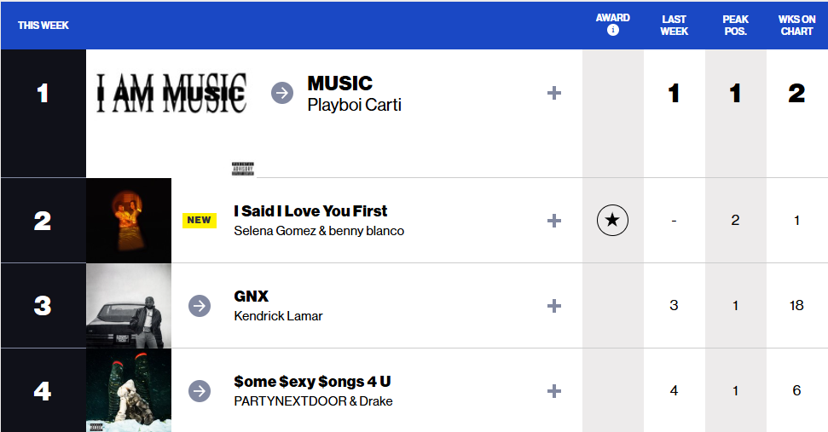This screenshot has height=432, width=828.
Task: Click the arrow icon beside $ome $exy $ongs 4 U
Action: (200, 391)
